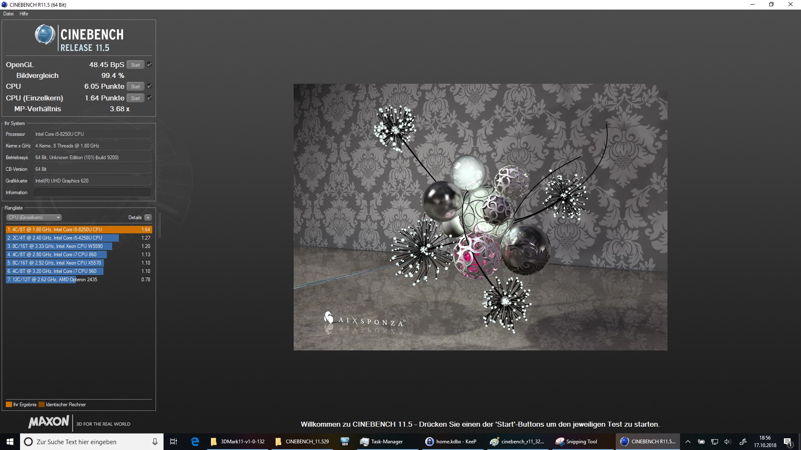801x450 pixels.
Task: Click the pen workspace tray icon
Action: [743, 442]
